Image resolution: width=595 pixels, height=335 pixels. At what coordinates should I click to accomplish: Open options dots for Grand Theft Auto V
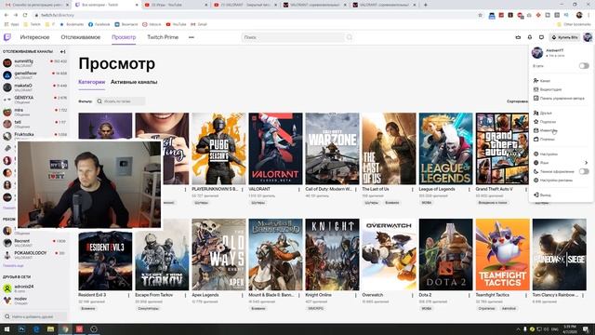526,189
